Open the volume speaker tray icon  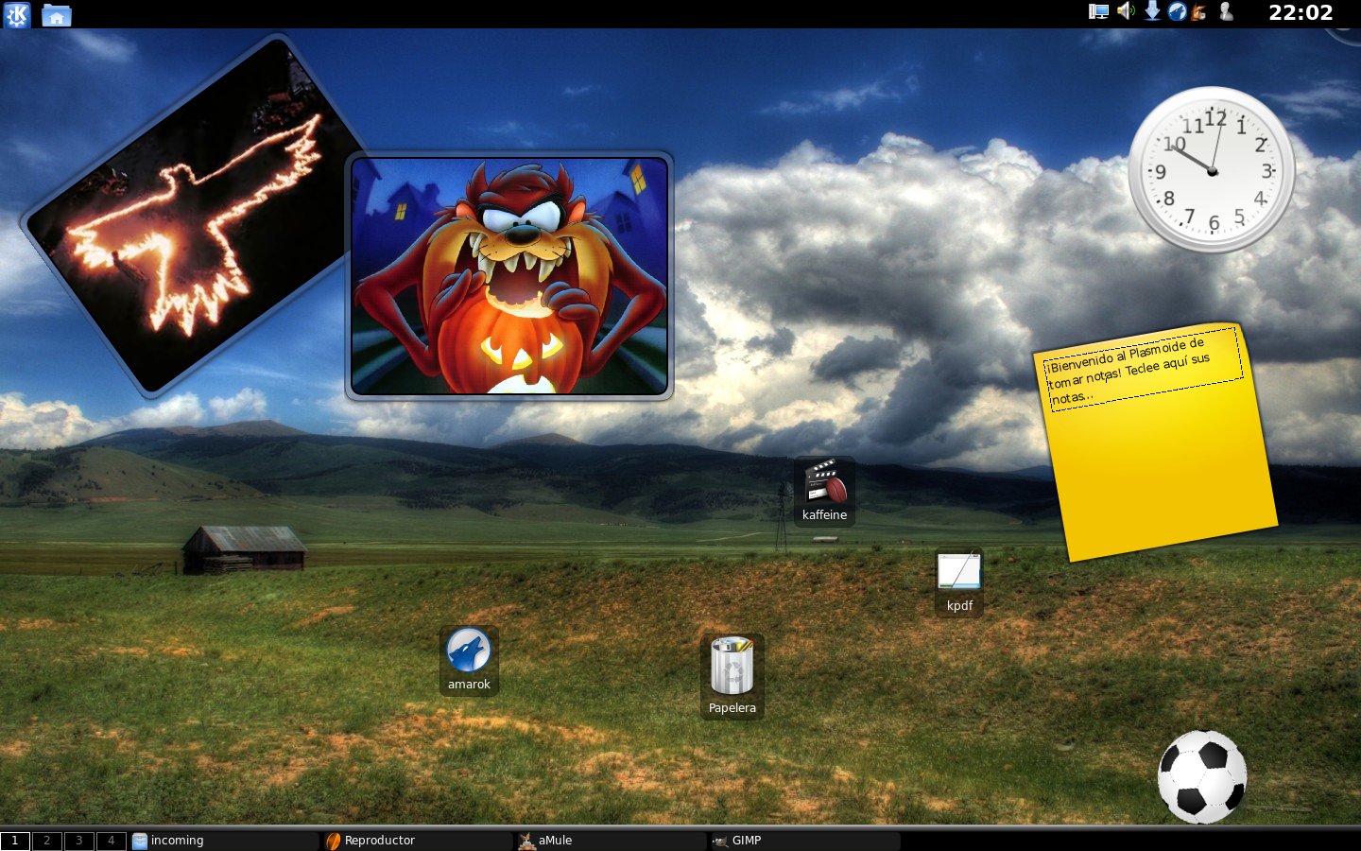(x=1126, y=11)
